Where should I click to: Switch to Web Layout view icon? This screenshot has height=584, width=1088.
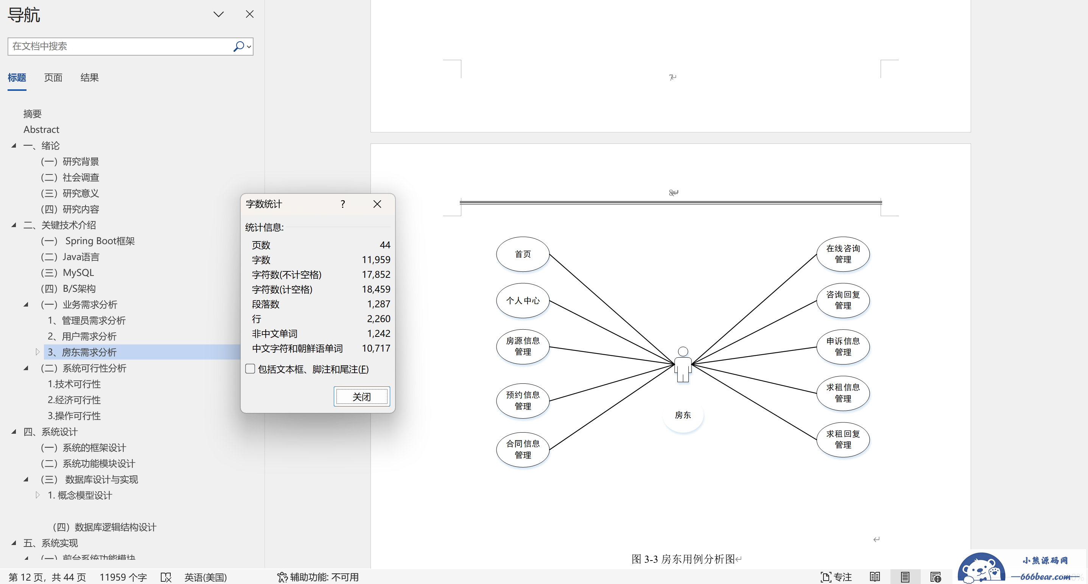pyautogui.click(x=935, y=577)
